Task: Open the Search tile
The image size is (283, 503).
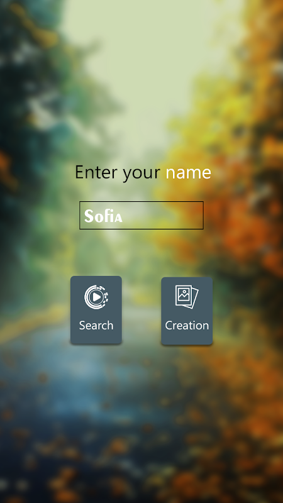Action: click(x=96, y=310)
